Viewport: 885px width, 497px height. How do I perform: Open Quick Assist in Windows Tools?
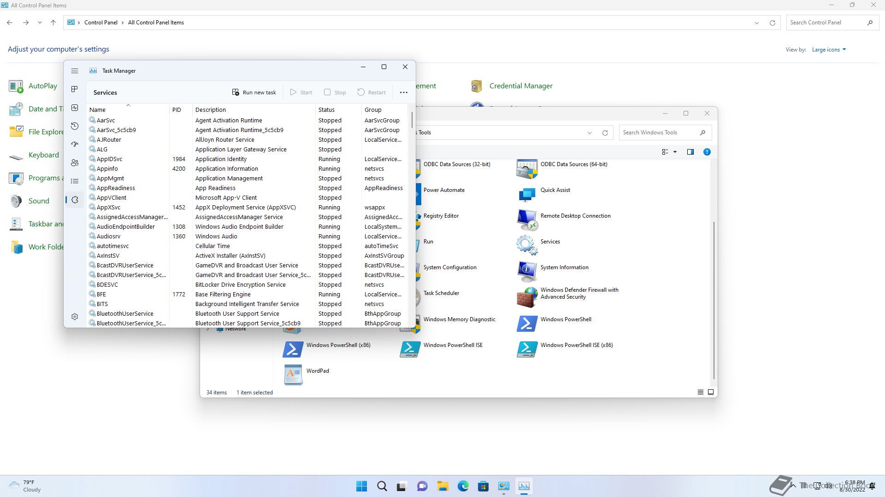(x=544, y=194)
